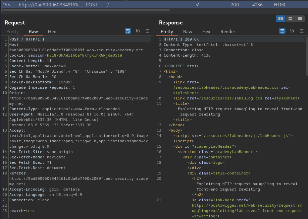
Task: Click 'div id="academyLabHeader"' line
Action: (x=204, y=146)
